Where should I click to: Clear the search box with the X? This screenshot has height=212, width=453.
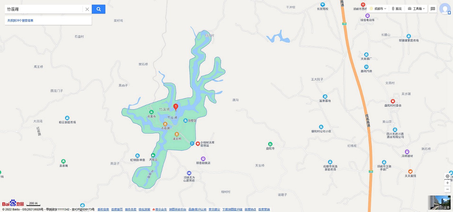tap(87, 9)
